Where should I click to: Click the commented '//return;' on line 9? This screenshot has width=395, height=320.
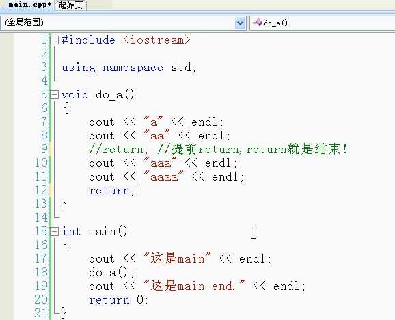tap(119, 150)
